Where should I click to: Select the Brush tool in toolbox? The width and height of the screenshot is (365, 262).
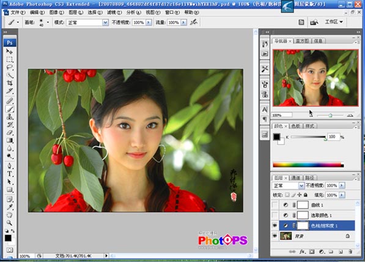[10, 109]
